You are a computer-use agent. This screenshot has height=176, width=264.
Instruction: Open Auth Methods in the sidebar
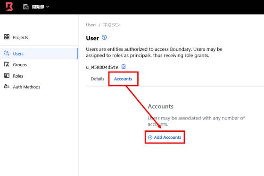[26, 87]
